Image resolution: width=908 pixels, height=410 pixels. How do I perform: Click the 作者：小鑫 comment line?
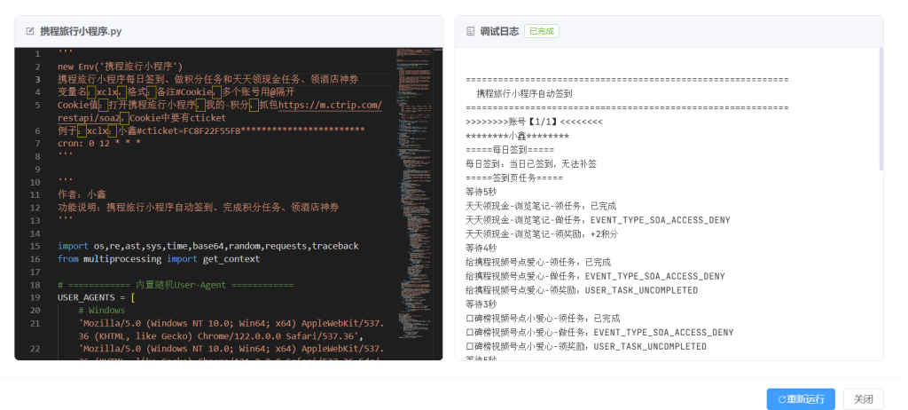pyautogui.click(x=82, y=195)
